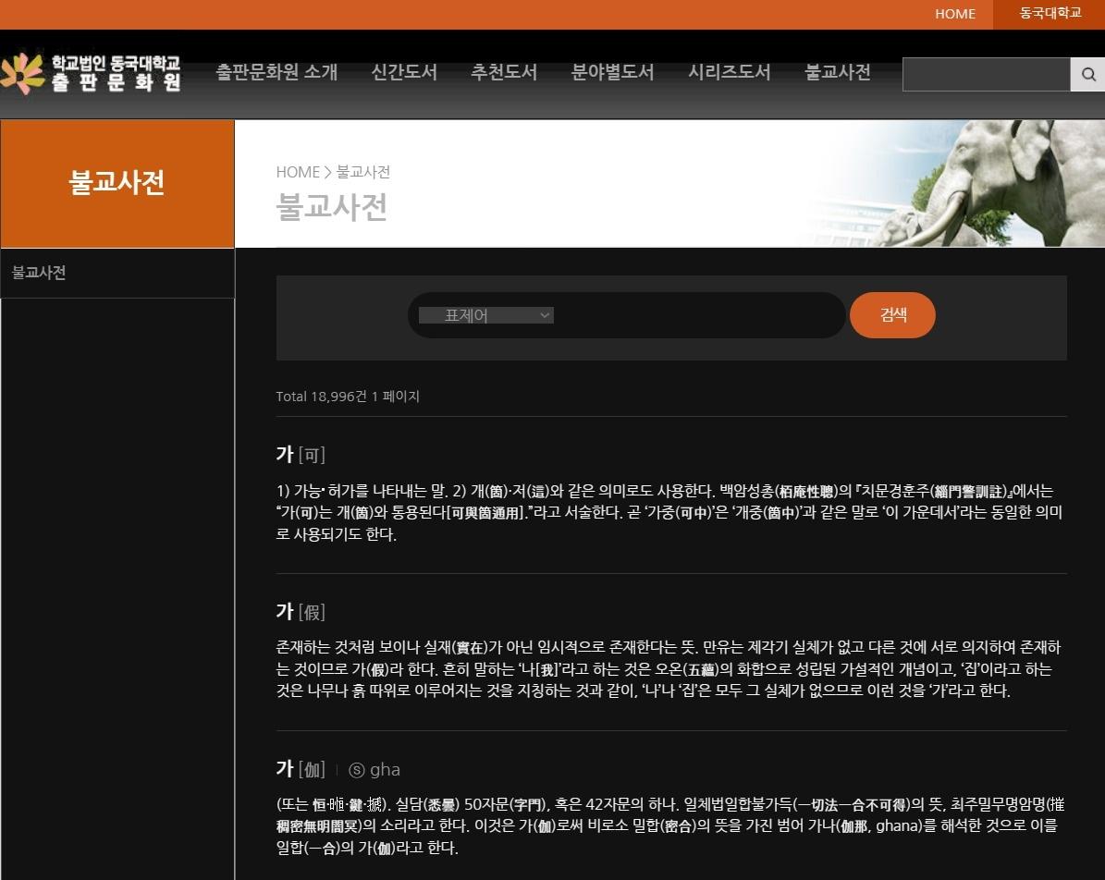Click HOME in the breadcrumb
Image resolution: width=1105 pixels, height=880 pixels.
coord(297,172)
